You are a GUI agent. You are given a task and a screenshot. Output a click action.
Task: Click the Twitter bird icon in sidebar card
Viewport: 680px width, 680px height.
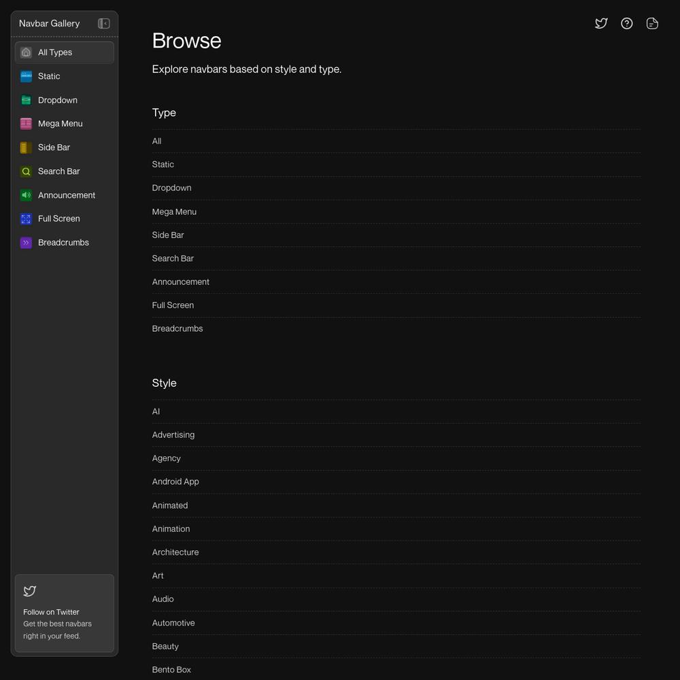tap(29, 591)
